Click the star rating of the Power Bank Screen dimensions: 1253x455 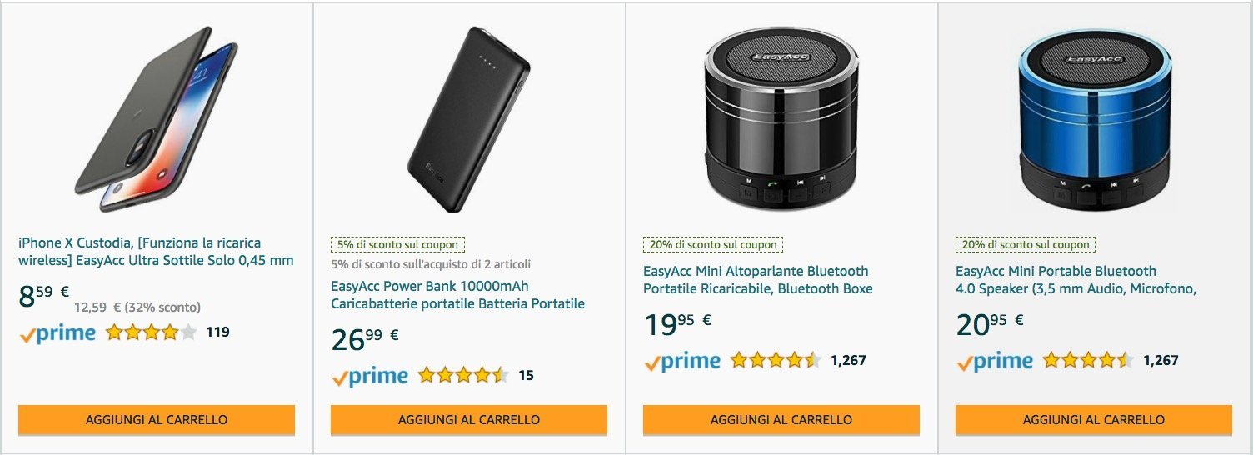[463, 375]
